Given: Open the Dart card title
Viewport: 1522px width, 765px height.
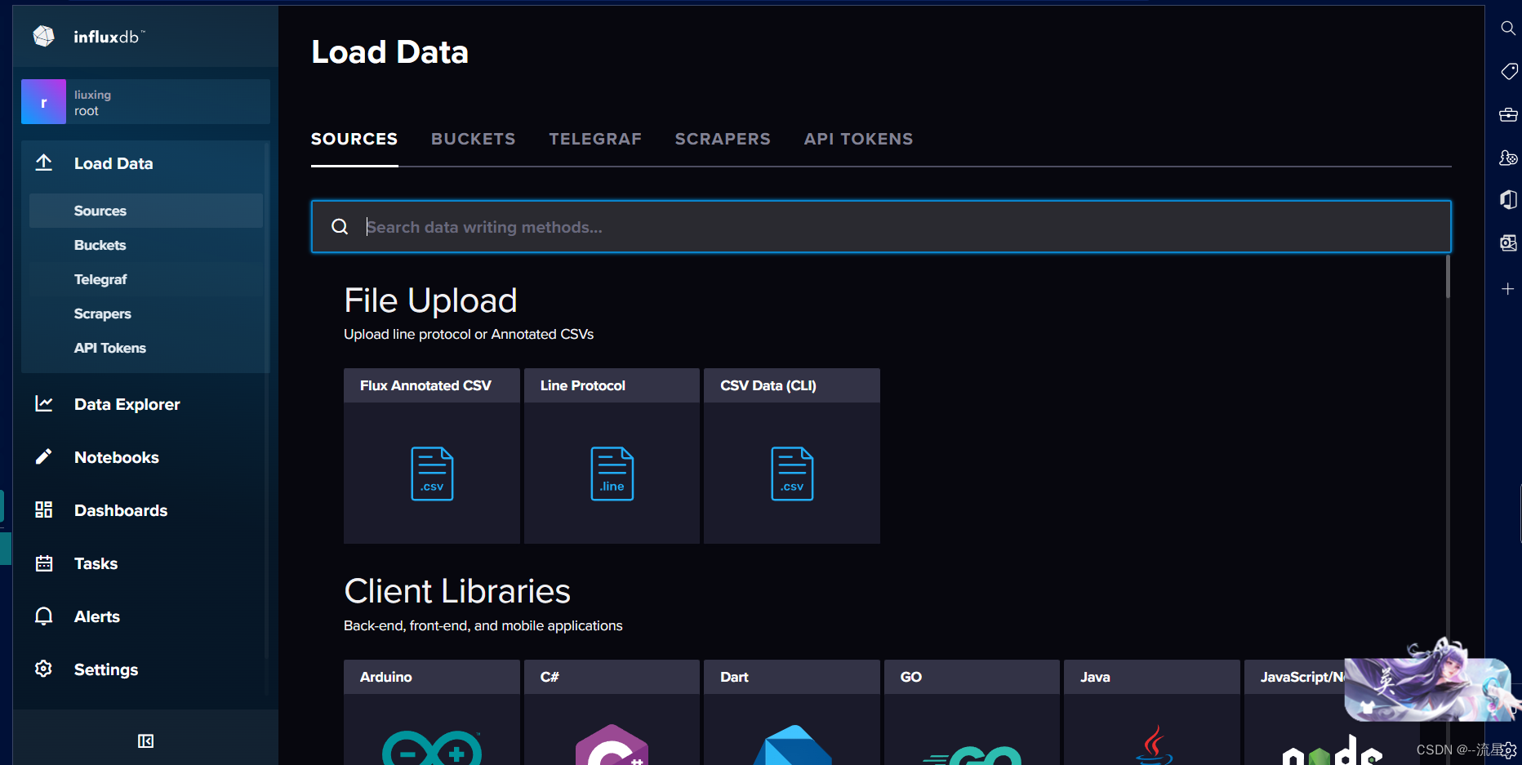Looking at the screenshot, I should (734, 677).
